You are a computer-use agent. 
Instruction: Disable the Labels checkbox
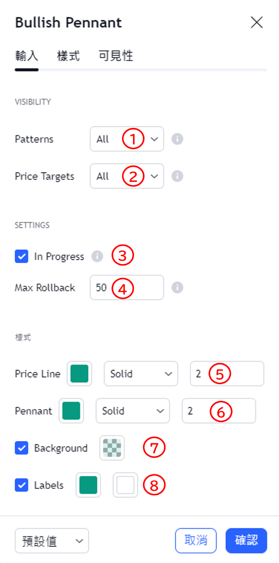[x=21, y=485]
